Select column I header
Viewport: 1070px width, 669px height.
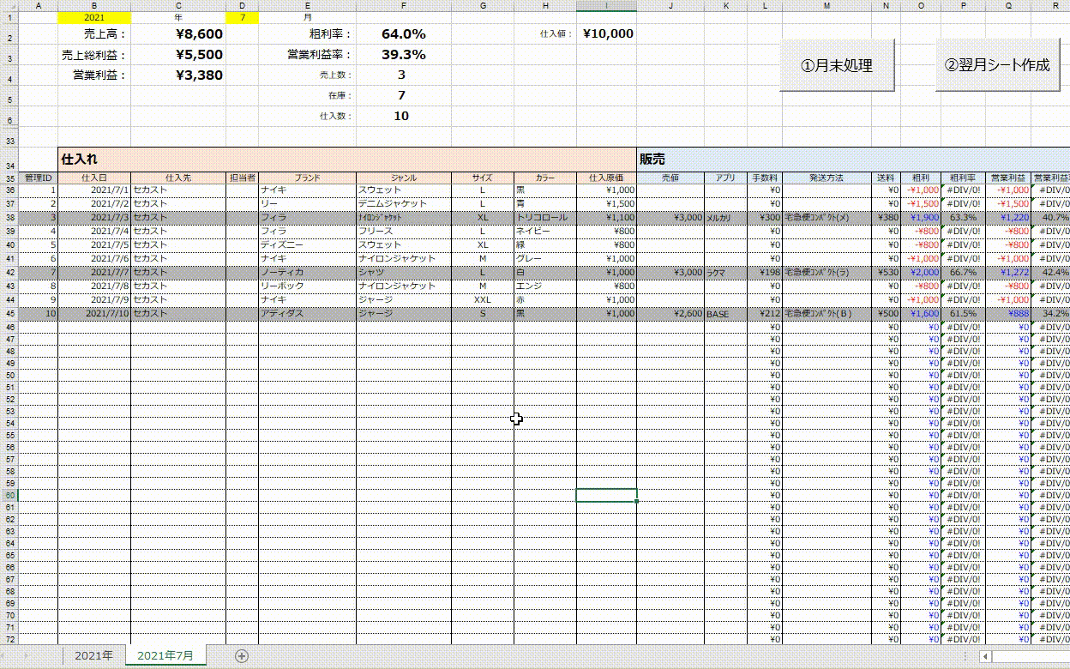click(606, 5)
